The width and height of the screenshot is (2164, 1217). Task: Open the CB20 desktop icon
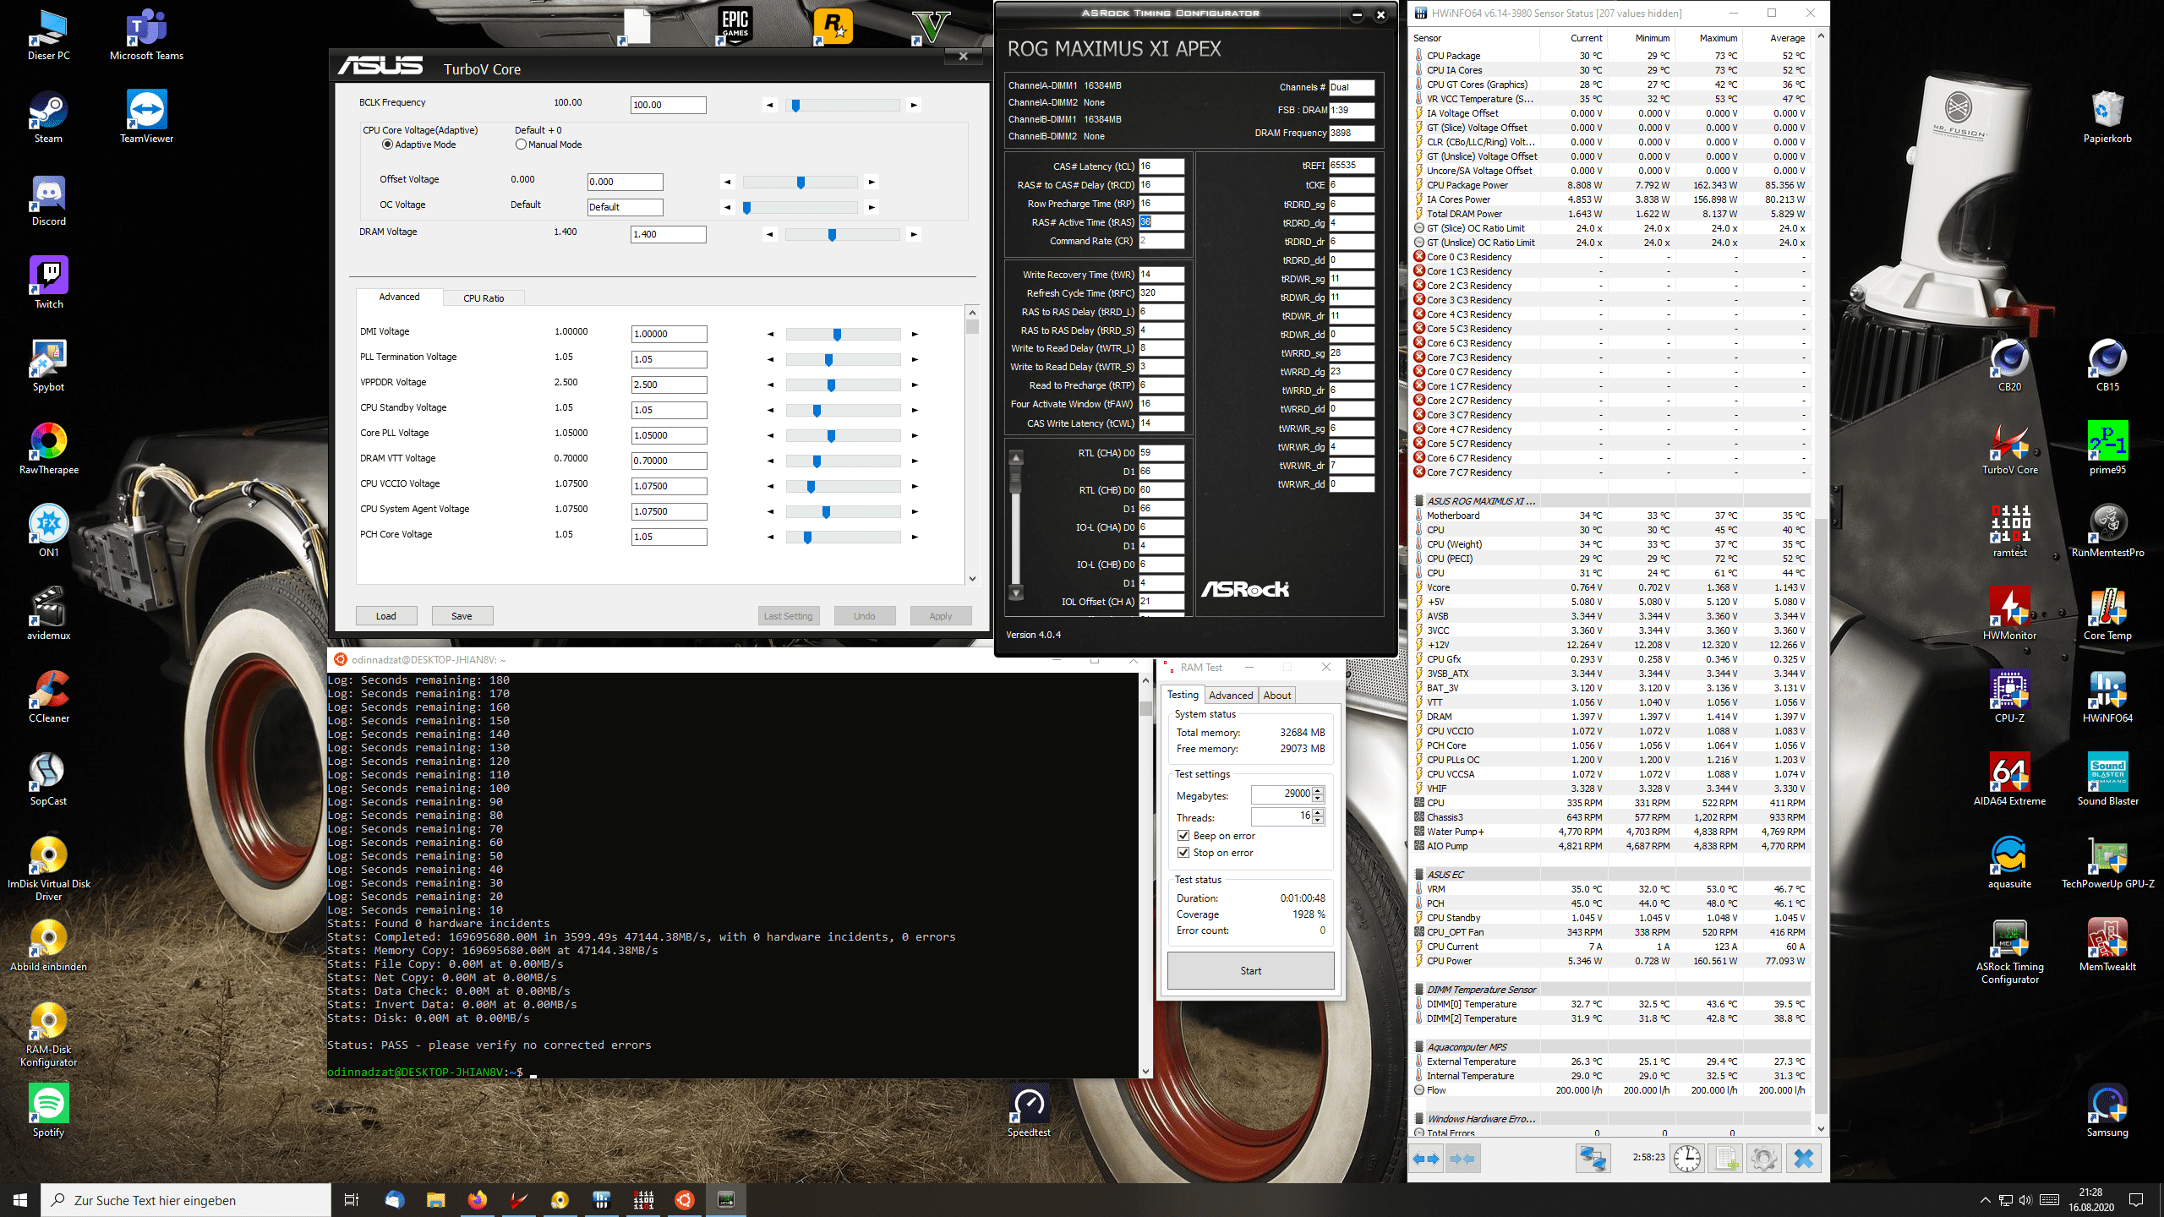click(x=2009, y=365)
